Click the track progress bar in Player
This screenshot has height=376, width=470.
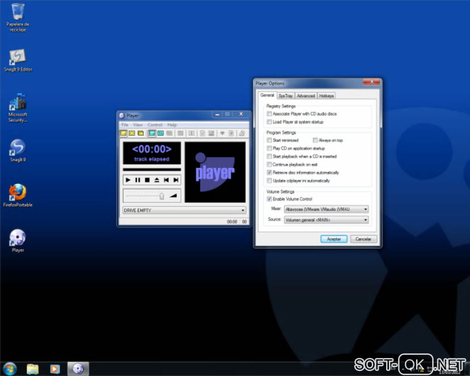click(x=152, y=170)
